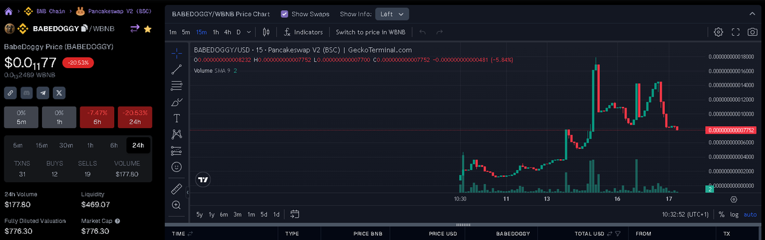Image resolution: width=765 pixels, height=240 pixels.
Task: Select the text annotation tool
Action: pyautogui.click(x=177, y=118)
